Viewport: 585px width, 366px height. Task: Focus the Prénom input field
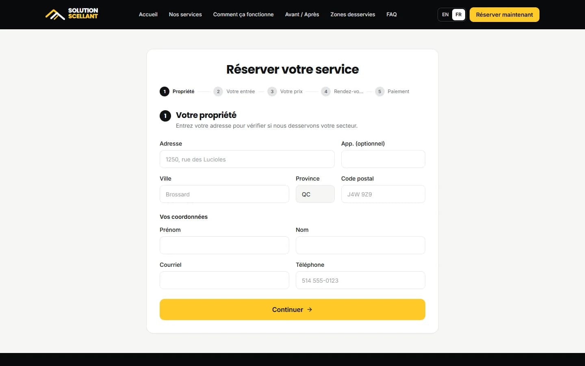click(x=224, y=245)
